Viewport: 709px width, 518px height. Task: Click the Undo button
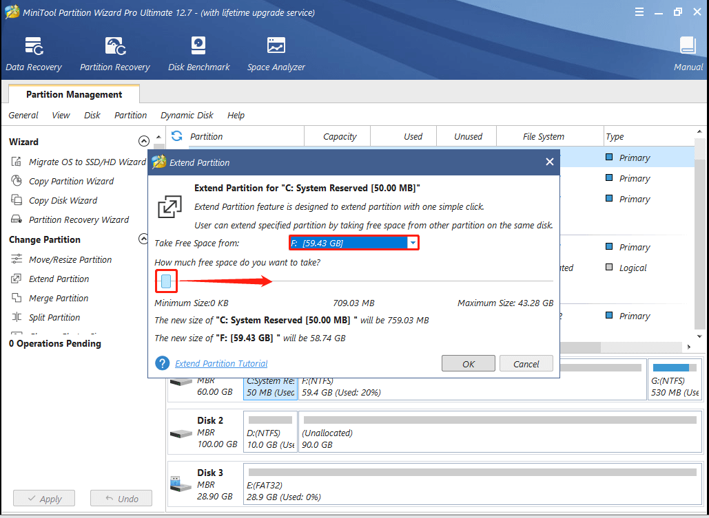point(121,499)
